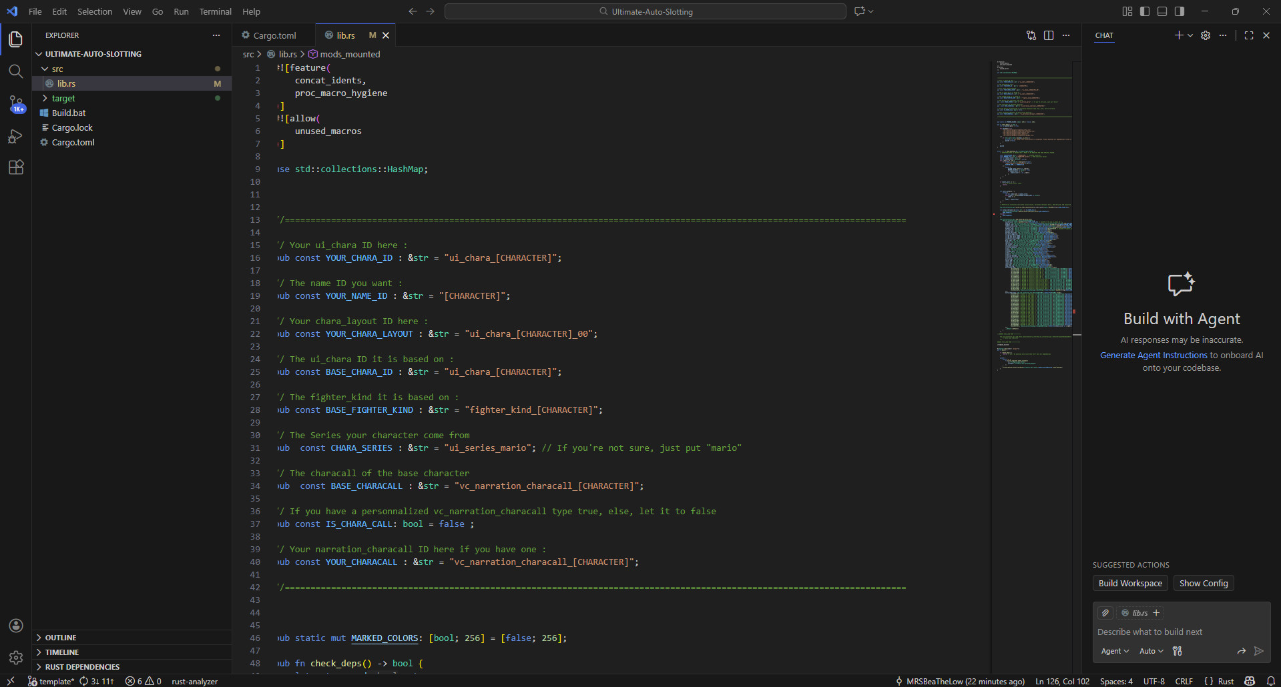
Task: Open the Terminal menu
Action: [x=215, y=11]
